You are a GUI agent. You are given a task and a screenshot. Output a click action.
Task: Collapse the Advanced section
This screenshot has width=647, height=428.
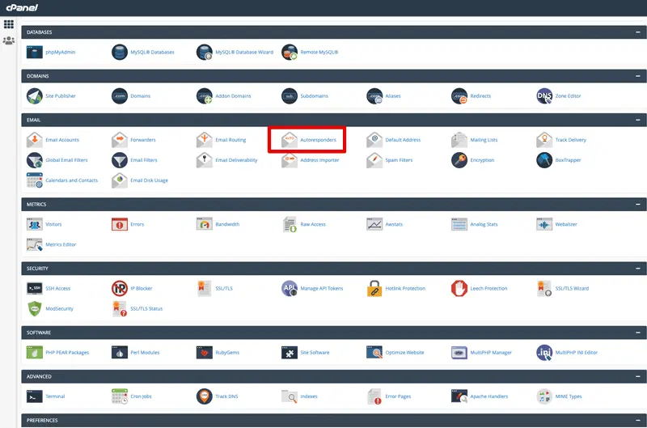[638, 376]
